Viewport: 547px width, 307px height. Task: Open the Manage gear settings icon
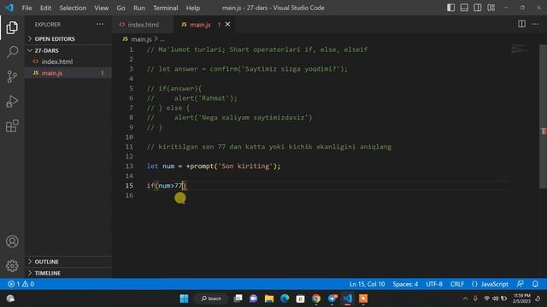[x=12, y=265]
